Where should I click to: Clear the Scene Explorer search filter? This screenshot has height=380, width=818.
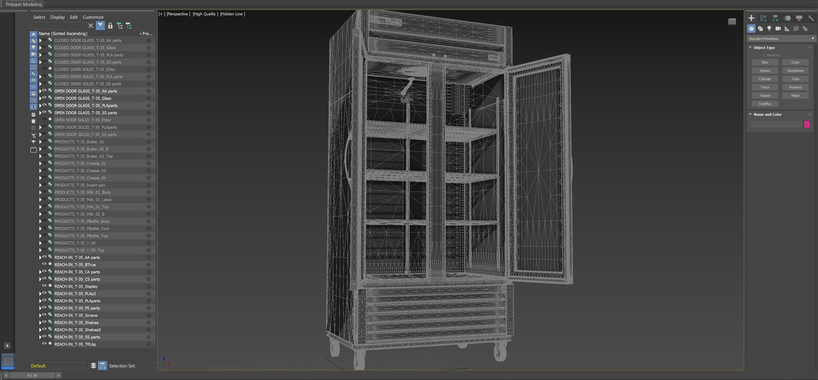click(90, 26)
